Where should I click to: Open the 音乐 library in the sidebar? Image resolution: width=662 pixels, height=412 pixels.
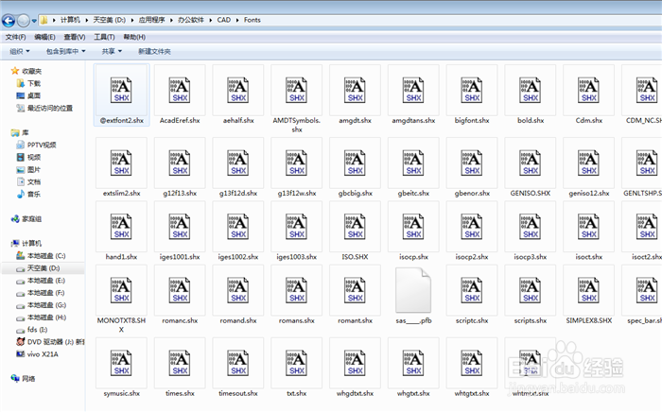(x=28, y=195)
